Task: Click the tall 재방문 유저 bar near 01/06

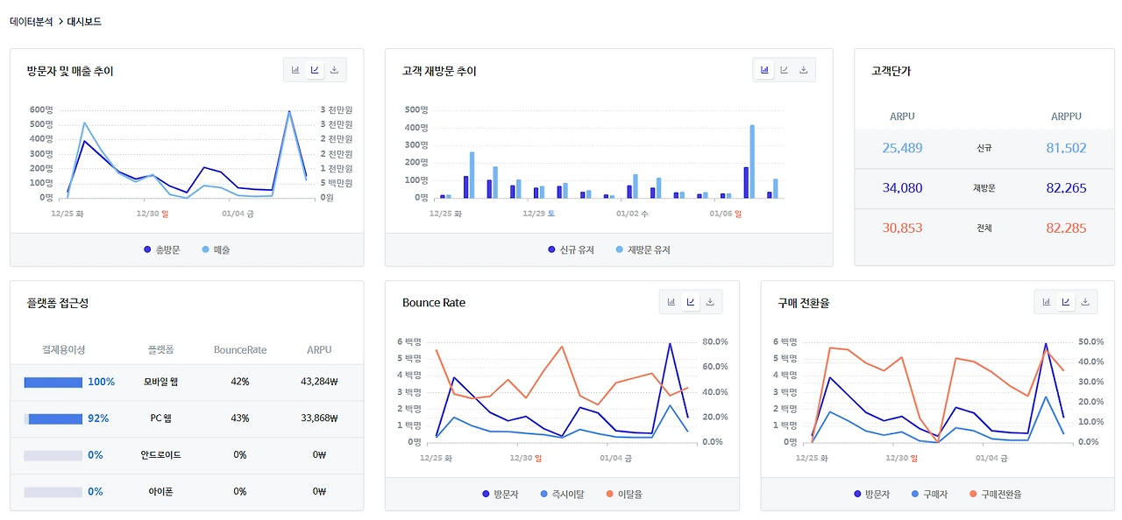Action: (752, 161)
